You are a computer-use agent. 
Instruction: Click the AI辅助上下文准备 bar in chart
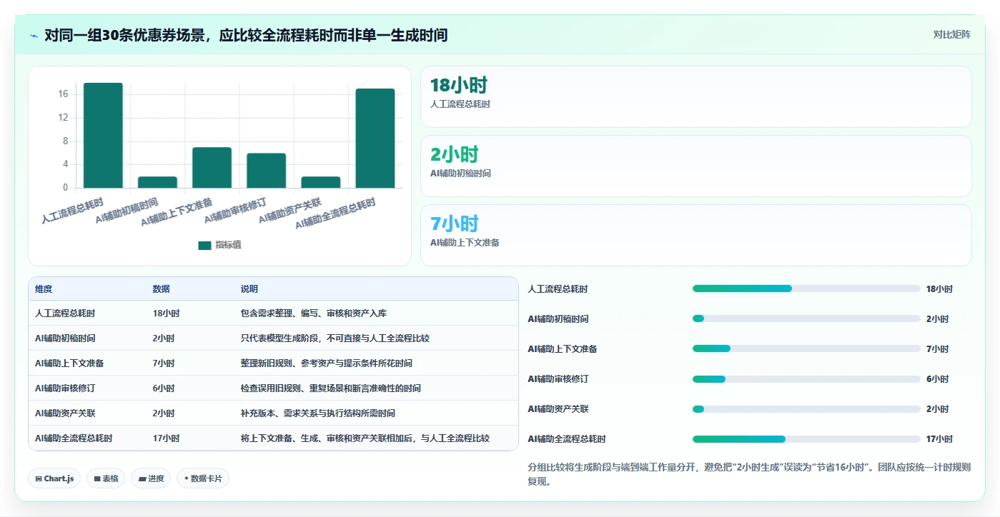click(x=212, y=168)
